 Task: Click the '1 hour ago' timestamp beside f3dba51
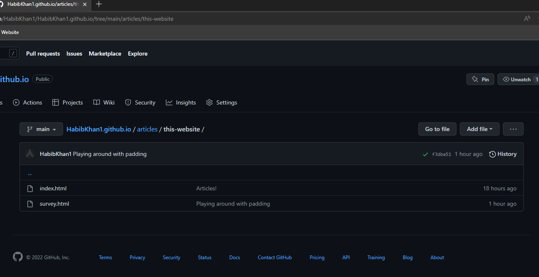tap(469, 154)
